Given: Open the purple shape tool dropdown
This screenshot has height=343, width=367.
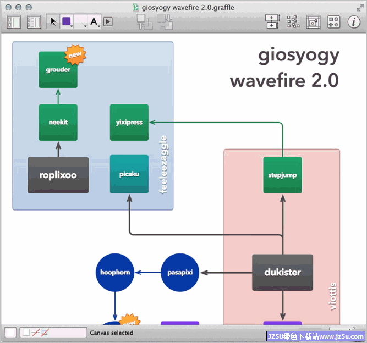Looking at the screenshot, I should tap(67, 21).
